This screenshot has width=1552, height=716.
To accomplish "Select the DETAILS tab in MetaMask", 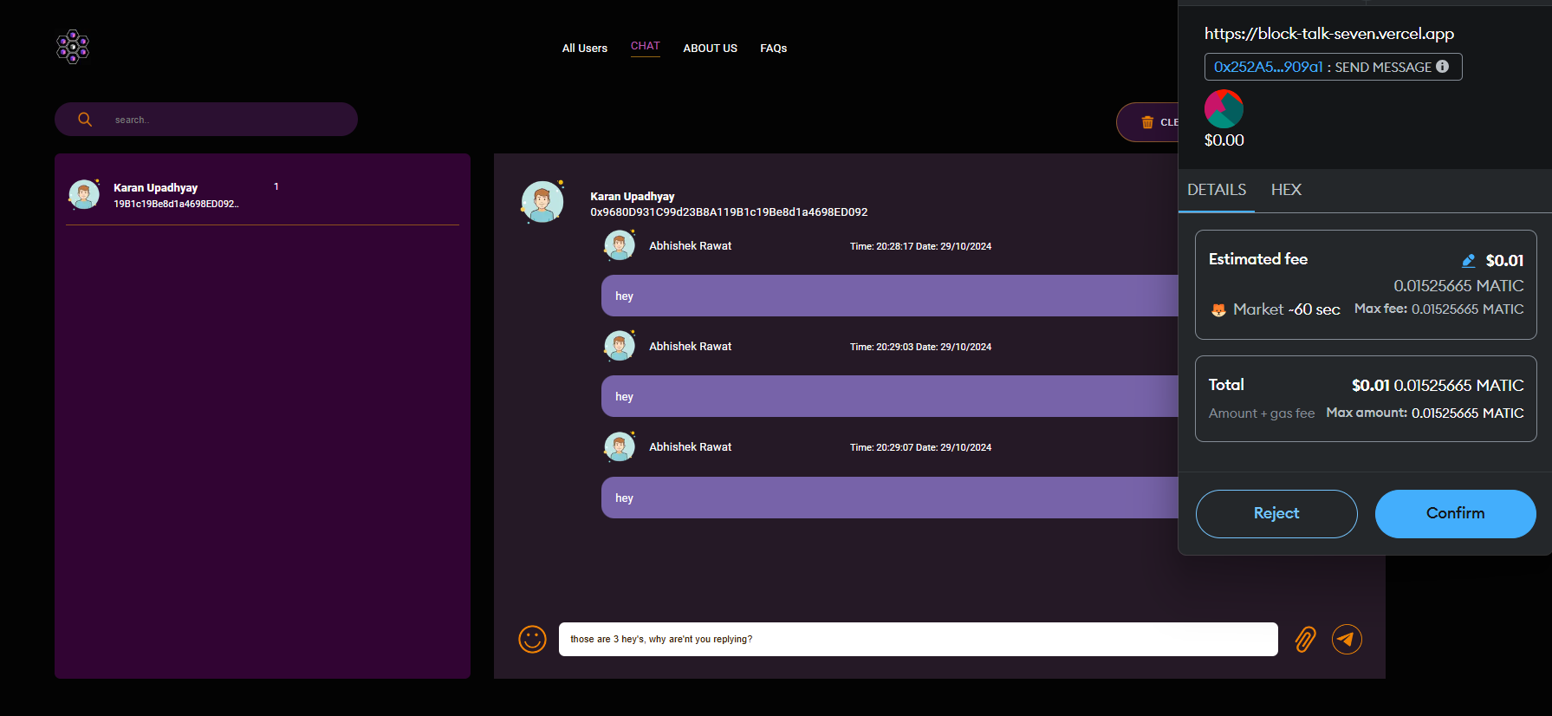I will tap(1217, 190).
